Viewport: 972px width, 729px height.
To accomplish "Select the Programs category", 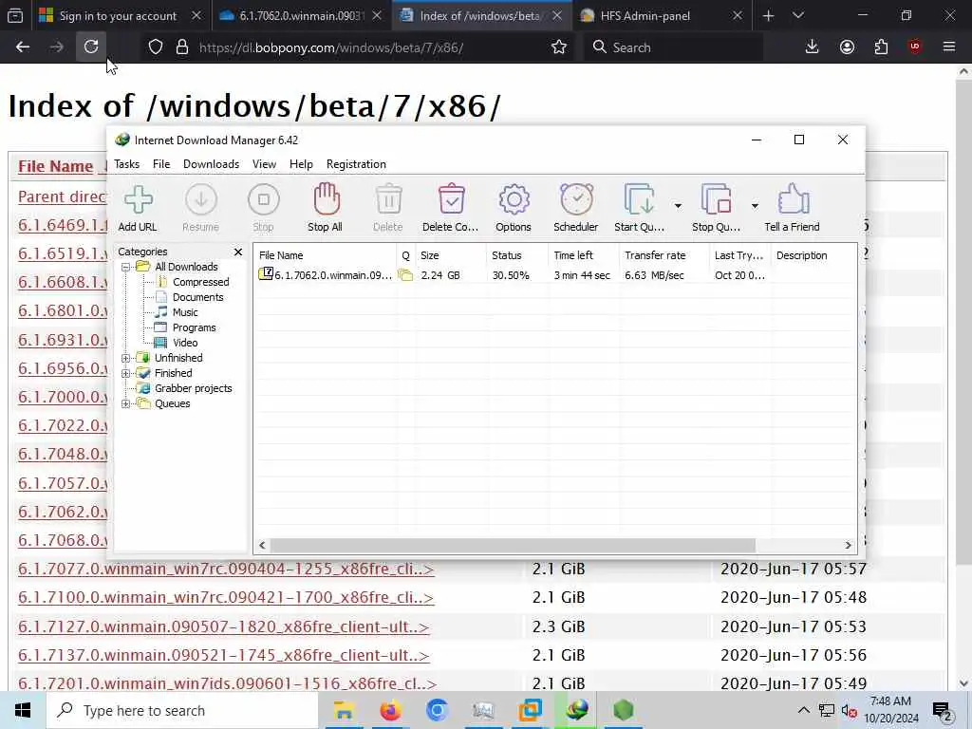I will coord(194,327).
